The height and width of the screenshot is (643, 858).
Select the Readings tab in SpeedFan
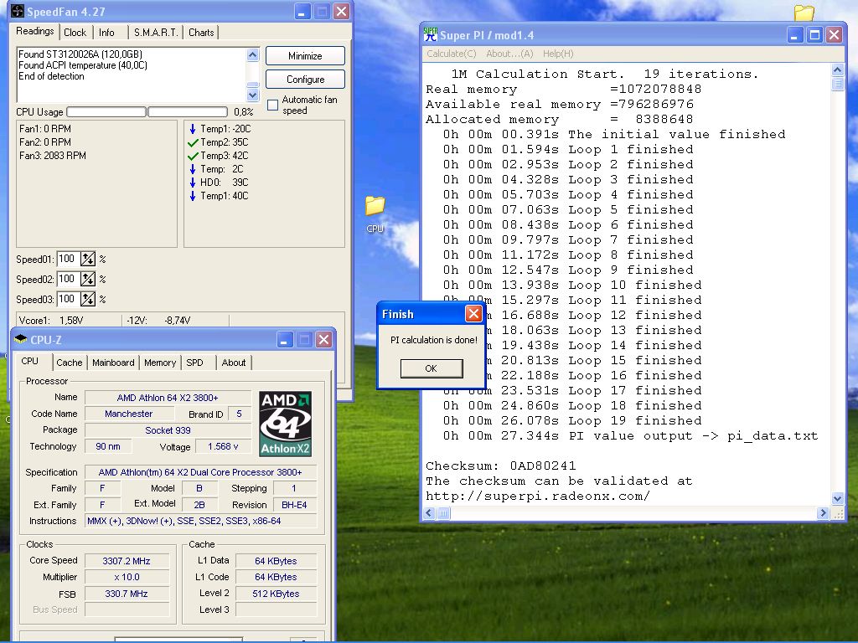tap(35, 31)
